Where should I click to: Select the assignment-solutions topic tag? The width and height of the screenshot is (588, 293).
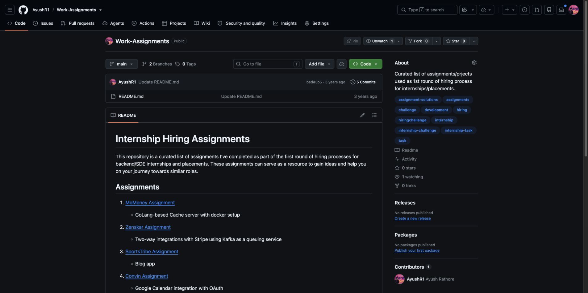click(x=418, y=100)
